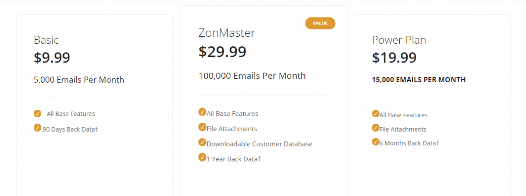Click the $29.99 price
This screenshot has height=196, width=526.
coord(222,52)
